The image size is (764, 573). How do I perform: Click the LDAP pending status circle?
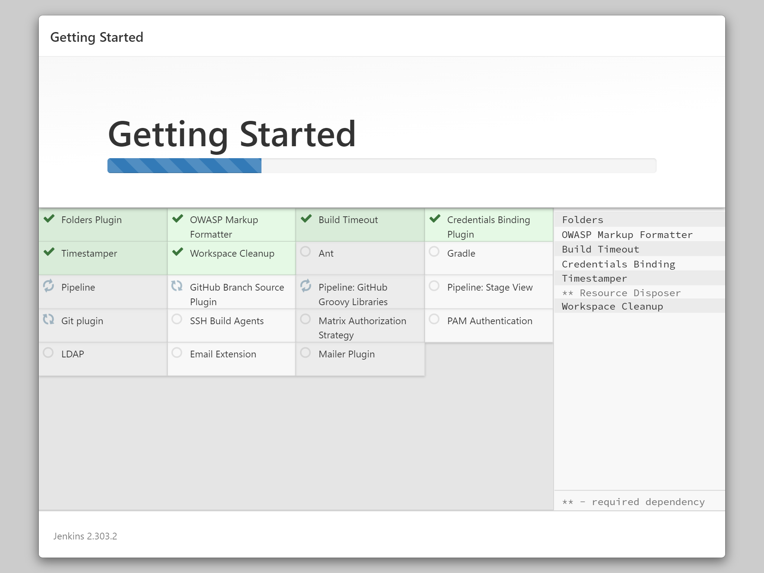tap(48, 353)
